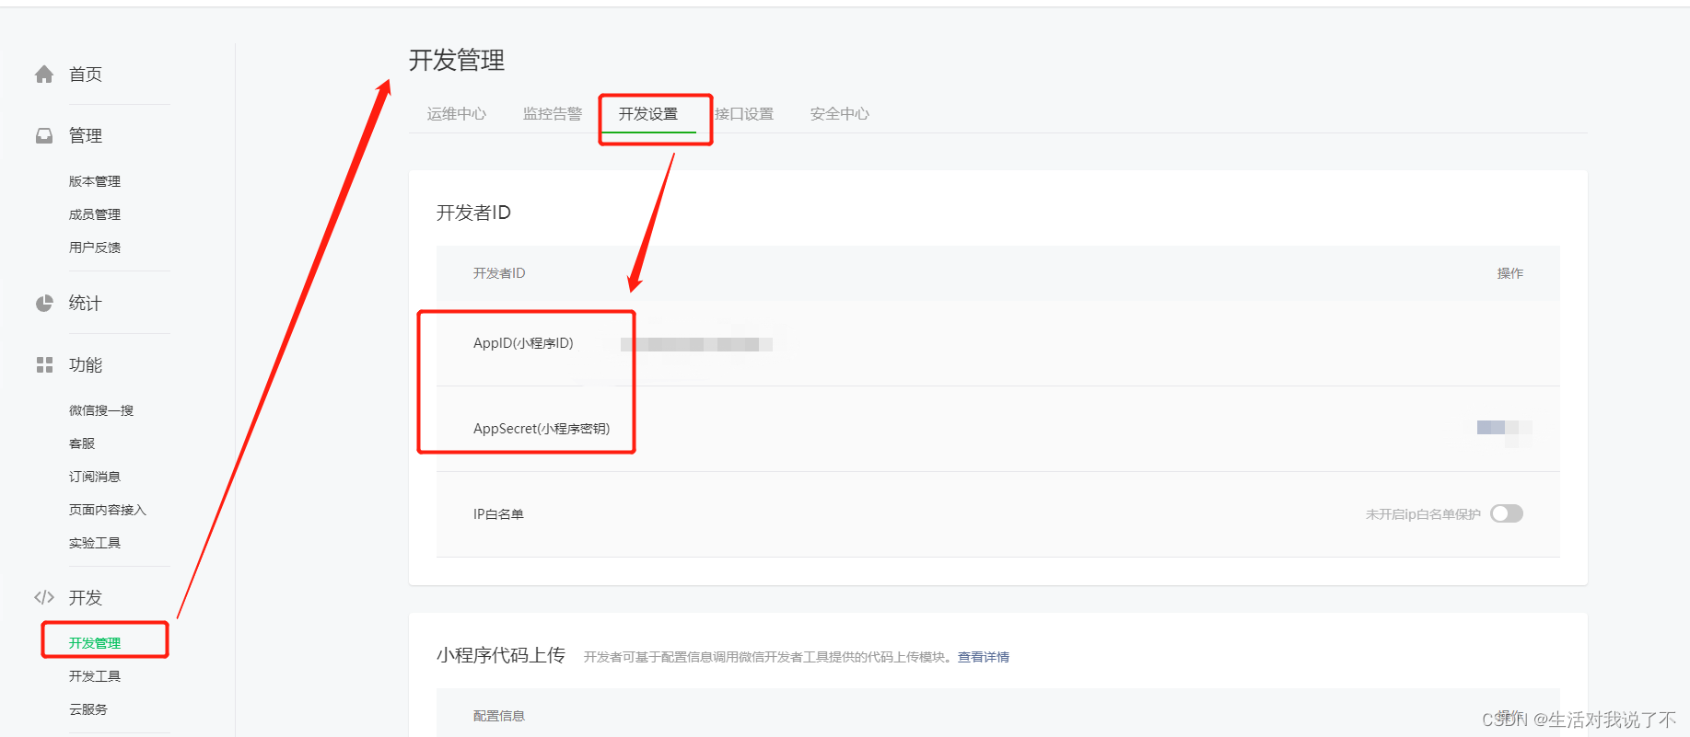Open 云服务 in the sidebar
1690x737 pixels.
click(x=88, y=709)
